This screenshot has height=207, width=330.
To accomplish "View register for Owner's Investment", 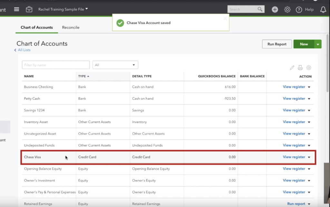I will pos(294,180).
